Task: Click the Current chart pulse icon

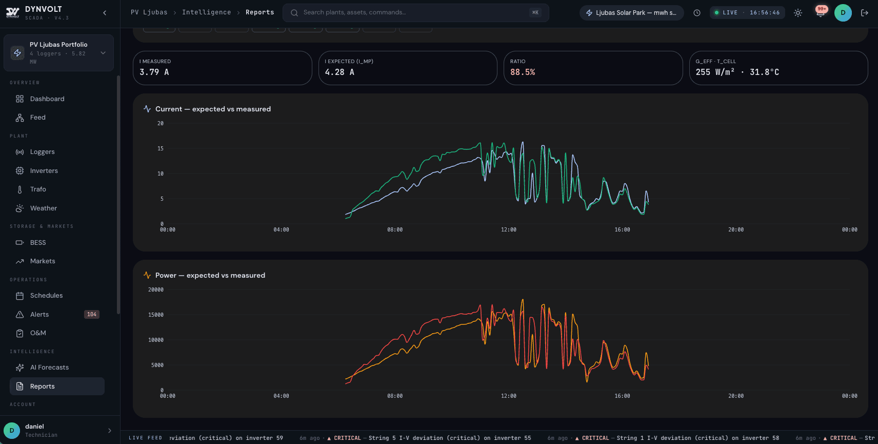Action: click(147, 109)
